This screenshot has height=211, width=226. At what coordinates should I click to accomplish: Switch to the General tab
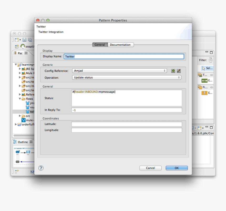click(100, 45)
